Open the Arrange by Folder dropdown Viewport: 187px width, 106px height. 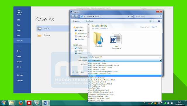click(154, 27)
